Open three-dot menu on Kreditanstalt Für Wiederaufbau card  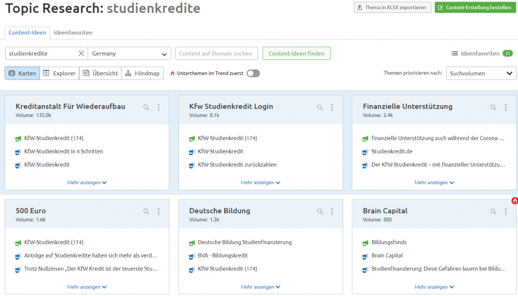[158, 107]
